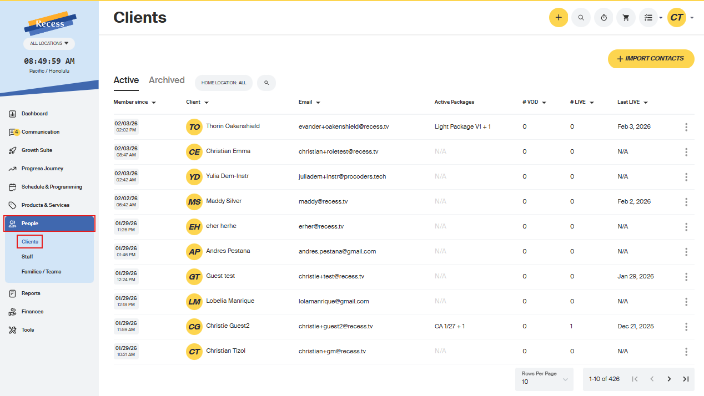
Task: Click the client list search filter icon
Action: pos(266,83)
